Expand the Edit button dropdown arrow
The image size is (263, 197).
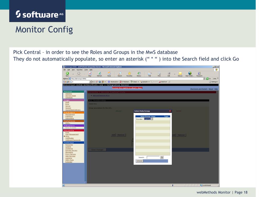tap(175, 74)
